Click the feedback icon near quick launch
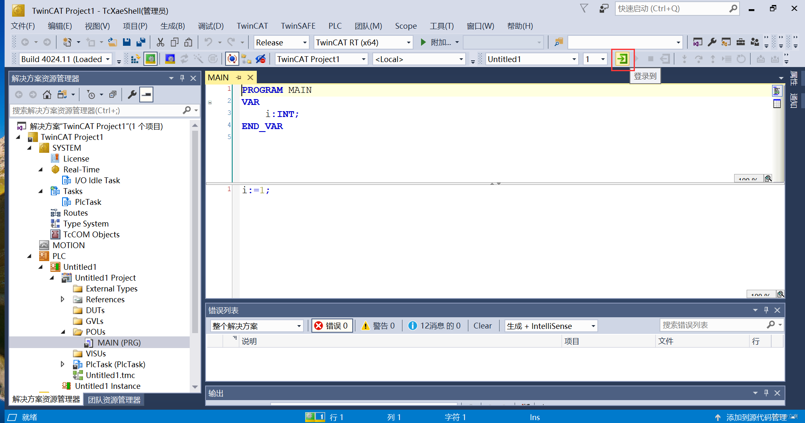Viewport: 805px width, 423px height. point(604,8)
